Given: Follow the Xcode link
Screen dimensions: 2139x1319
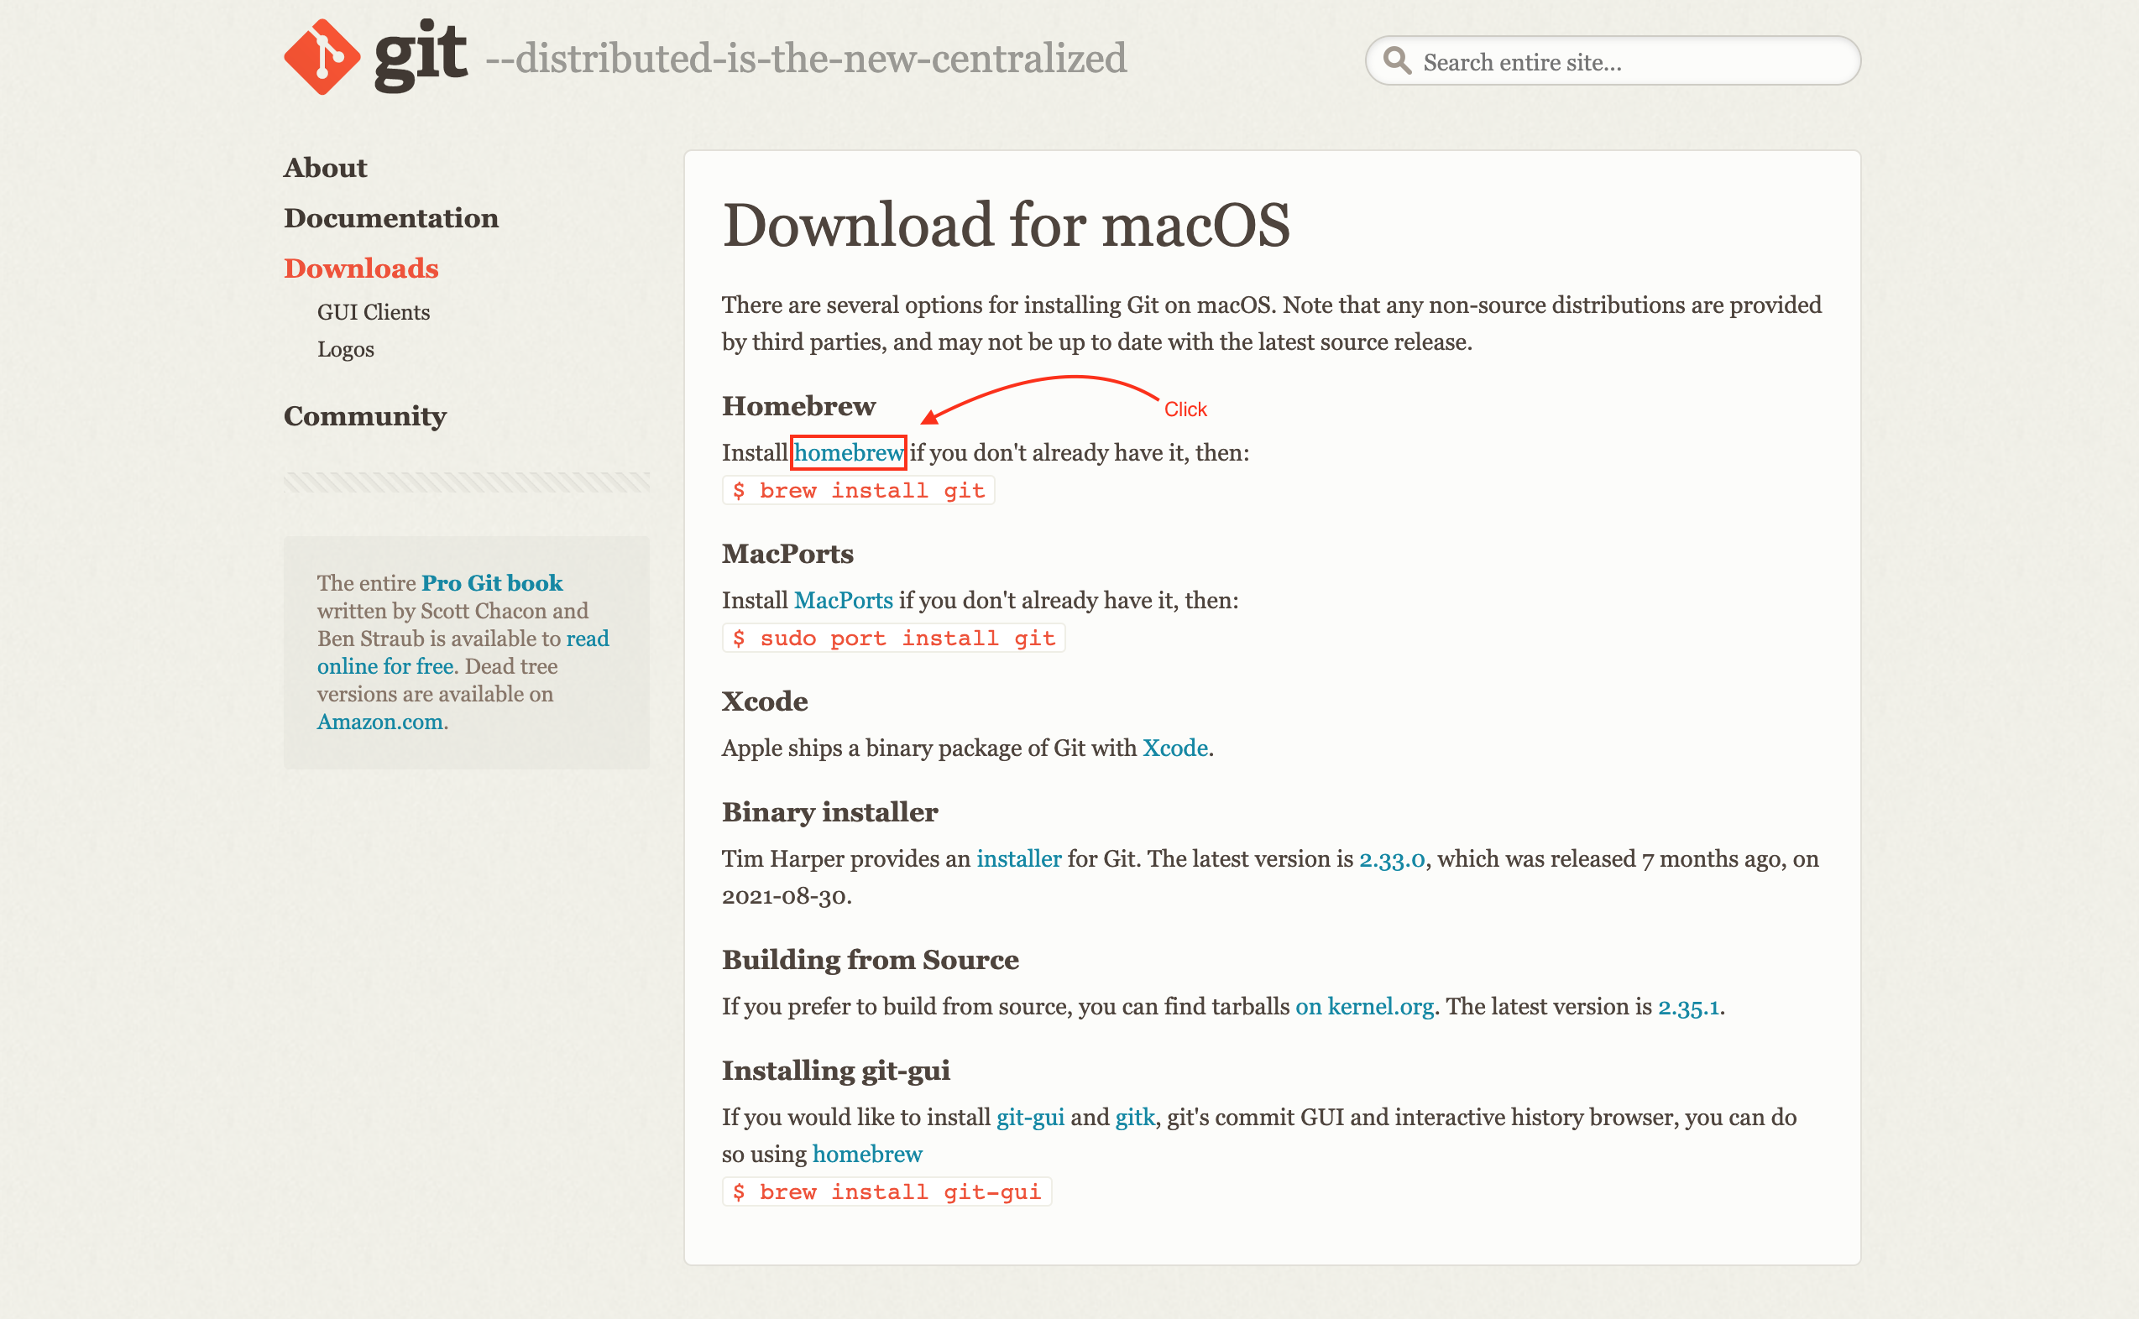Looking at the screenshot, I should [1174, 748].
